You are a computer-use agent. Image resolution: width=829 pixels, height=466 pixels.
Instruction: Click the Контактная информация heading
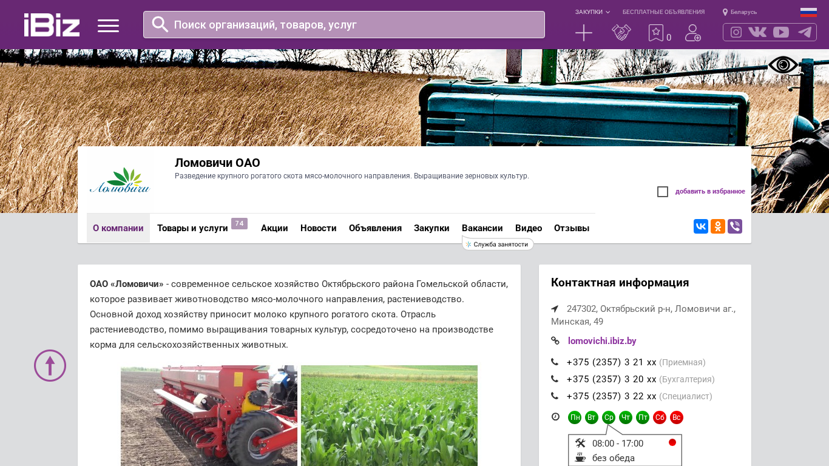point(620,283)
